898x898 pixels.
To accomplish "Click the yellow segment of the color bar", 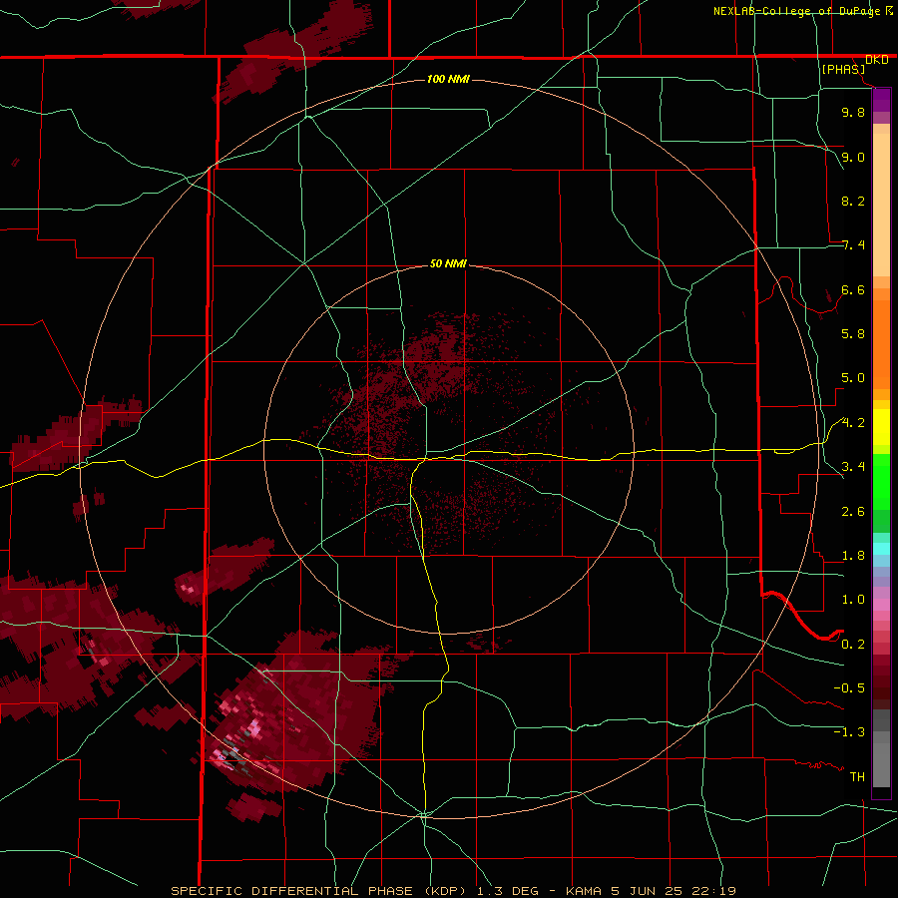I will (881, 427).
